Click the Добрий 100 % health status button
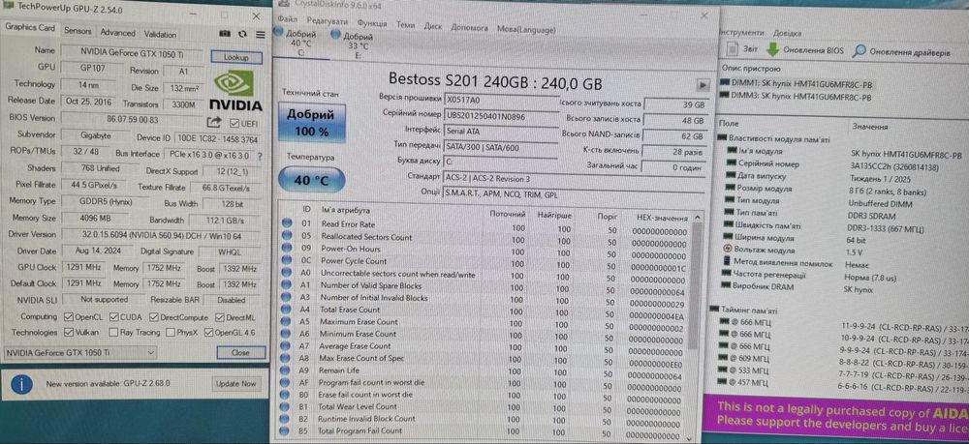 click(x=312, y=124)
